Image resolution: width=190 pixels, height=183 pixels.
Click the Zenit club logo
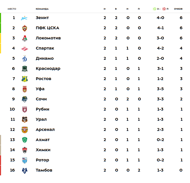(x=25, y=18)
